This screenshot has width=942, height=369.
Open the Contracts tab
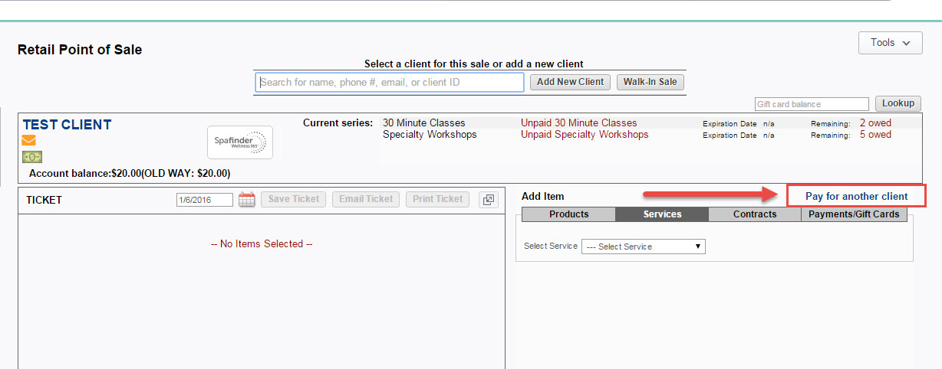point(754,214)
